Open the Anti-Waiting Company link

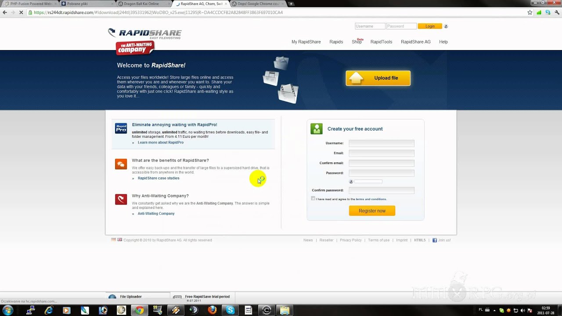tap(156, 214)
